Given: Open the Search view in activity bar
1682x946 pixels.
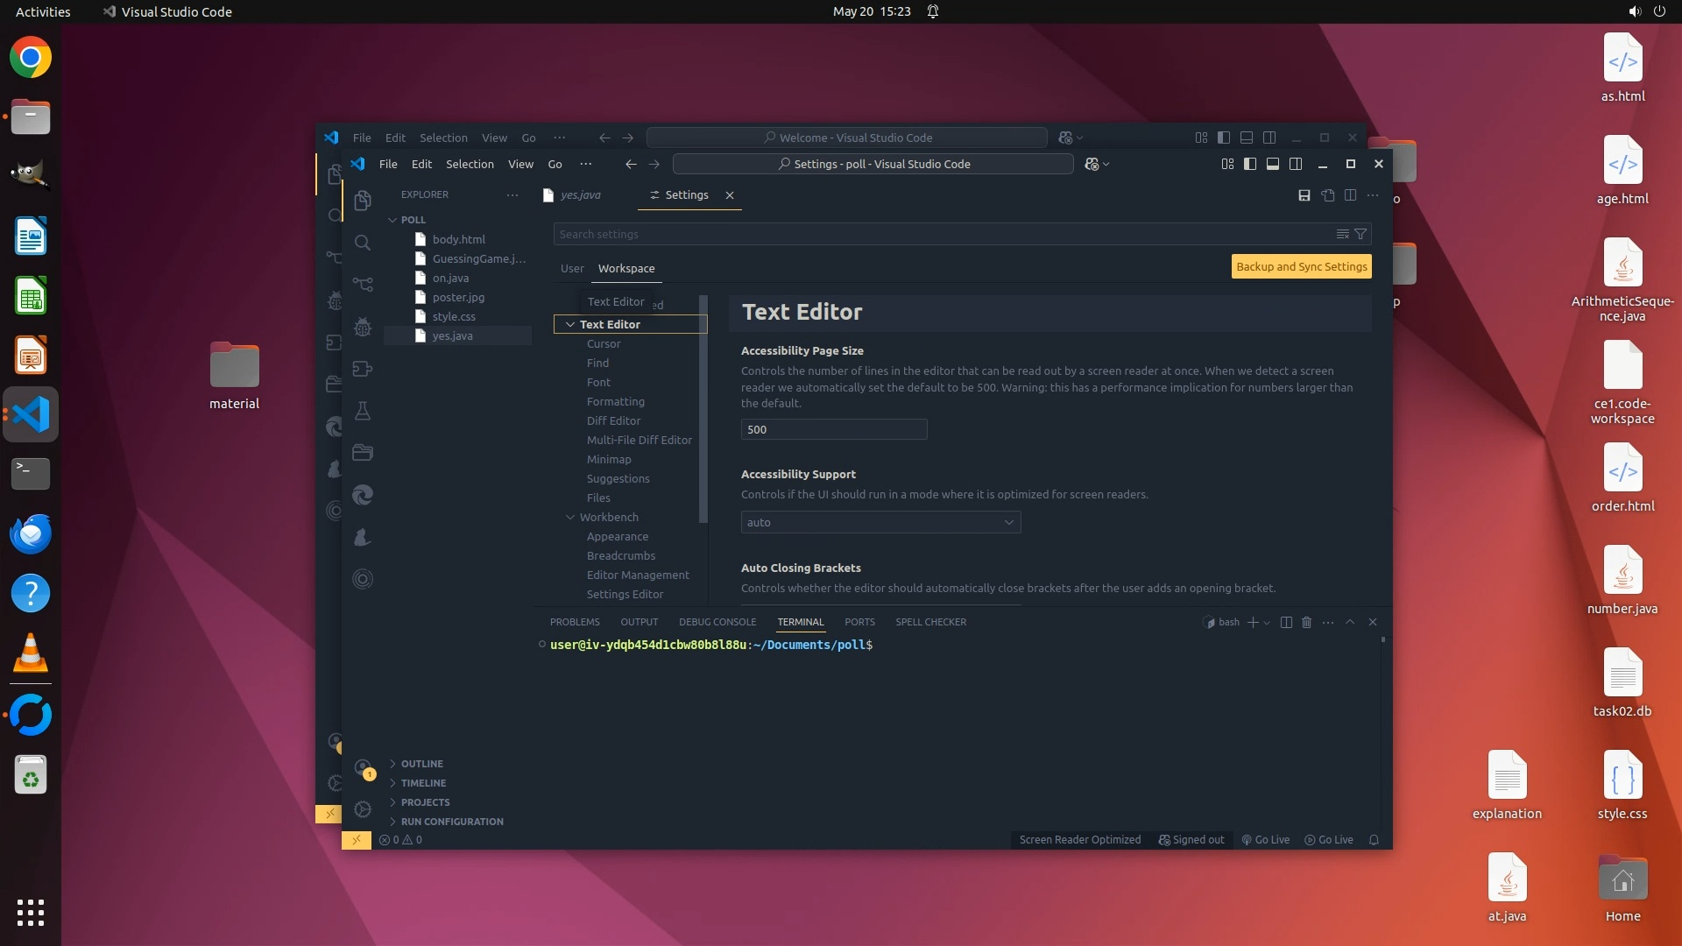Looking at the screenshot, I should click(x=363, y=243).
